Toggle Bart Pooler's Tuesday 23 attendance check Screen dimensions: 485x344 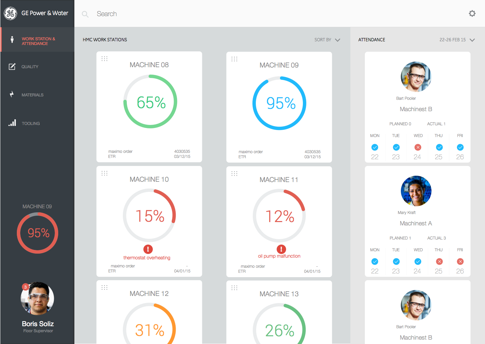[396, 147]
